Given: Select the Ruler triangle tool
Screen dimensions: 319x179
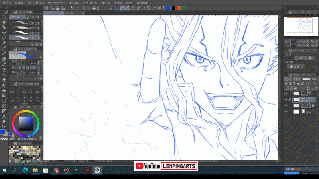Looking at the screenshot, I should point(4,111).
